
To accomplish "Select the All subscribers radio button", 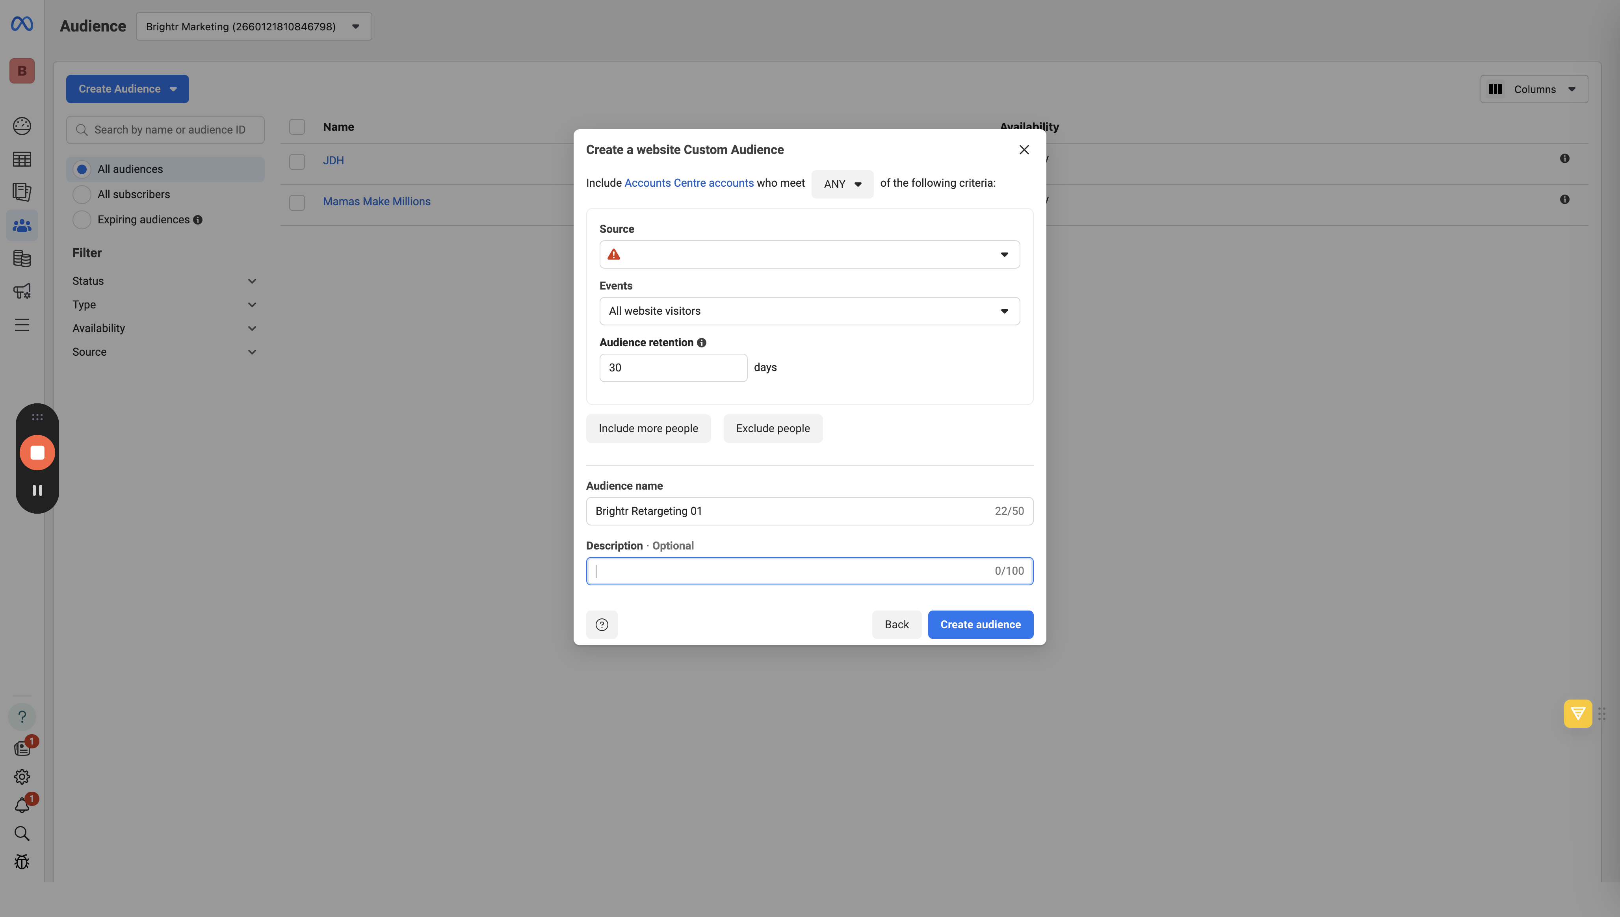I will click(82, 194).
